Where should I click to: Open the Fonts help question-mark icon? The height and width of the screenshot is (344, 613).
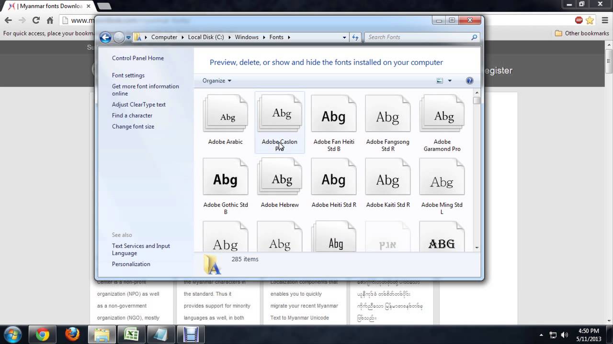point(469,81)
